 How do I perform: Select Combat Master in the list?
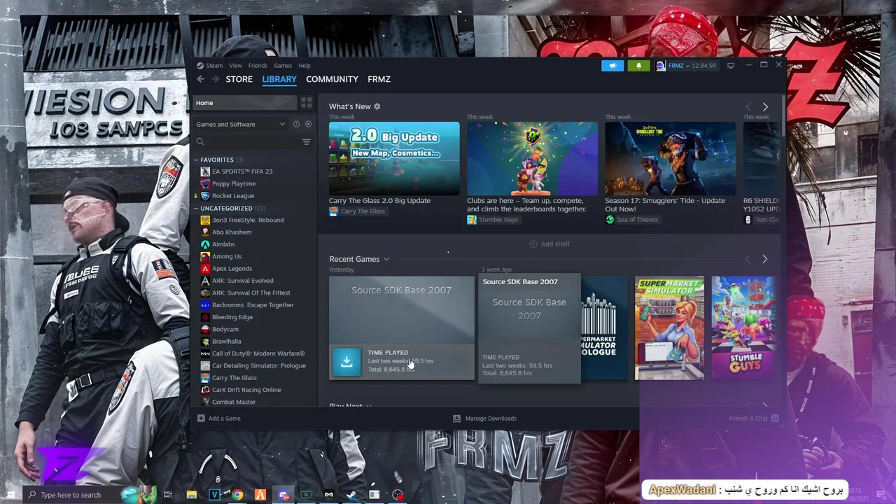tap(234, 402)
